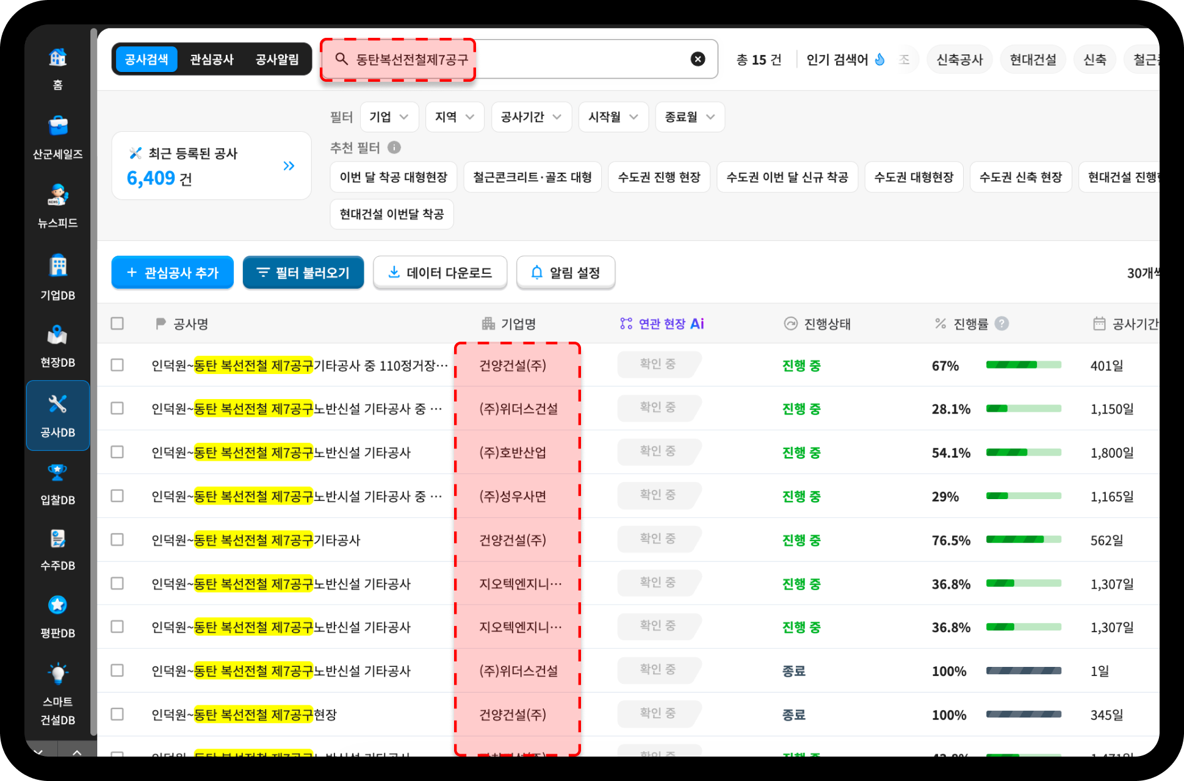Open the 공사기간 filter dropdown

tap(531, 117)
